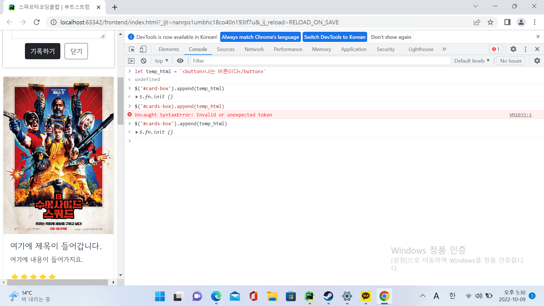Open Console settings gear icon
The height and width of the screenshot is (306, 544).
(x=537, y=61)
